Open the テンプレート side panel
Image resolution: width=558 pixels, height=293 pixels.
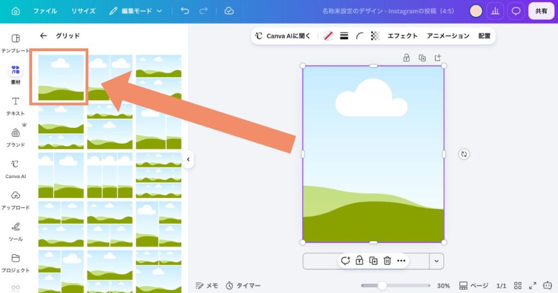[16, 44]
